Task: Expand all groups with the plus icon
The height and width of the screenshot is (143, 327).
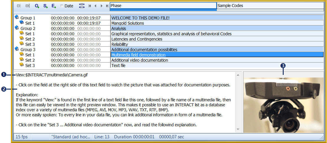Action: 28,6
